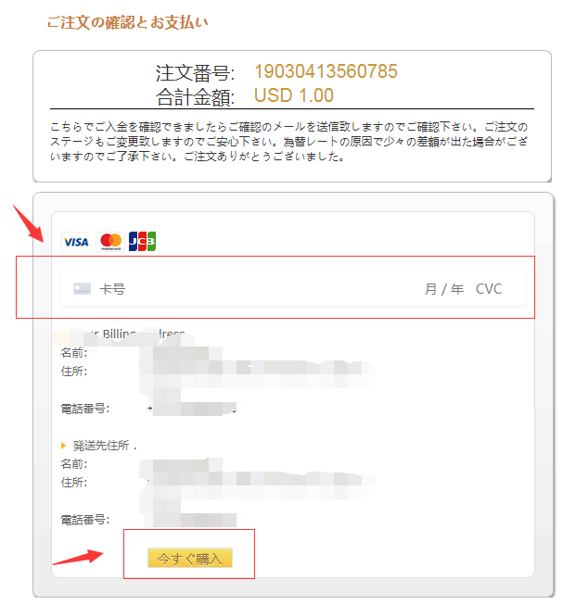Select the CVC security code field
This screenshot has height=605, width=563.
[489, 289]
